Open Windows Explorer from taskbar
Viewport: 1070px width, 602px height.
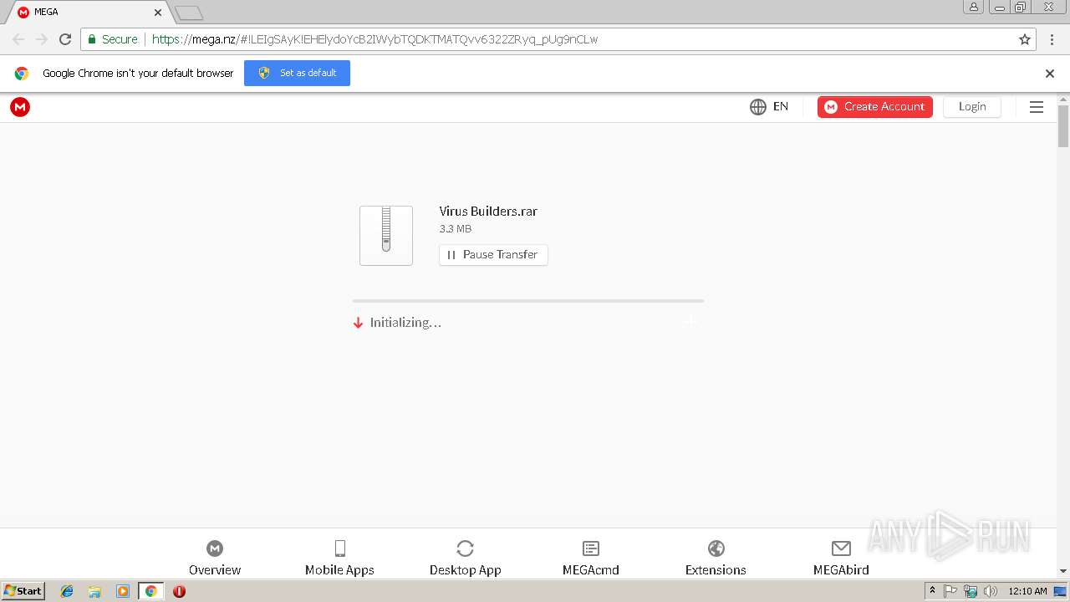coord(94,591)
